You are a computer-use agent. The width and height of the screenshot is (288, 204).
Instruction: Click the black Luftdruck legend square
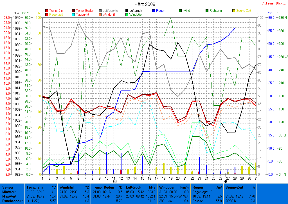[127, 11]
